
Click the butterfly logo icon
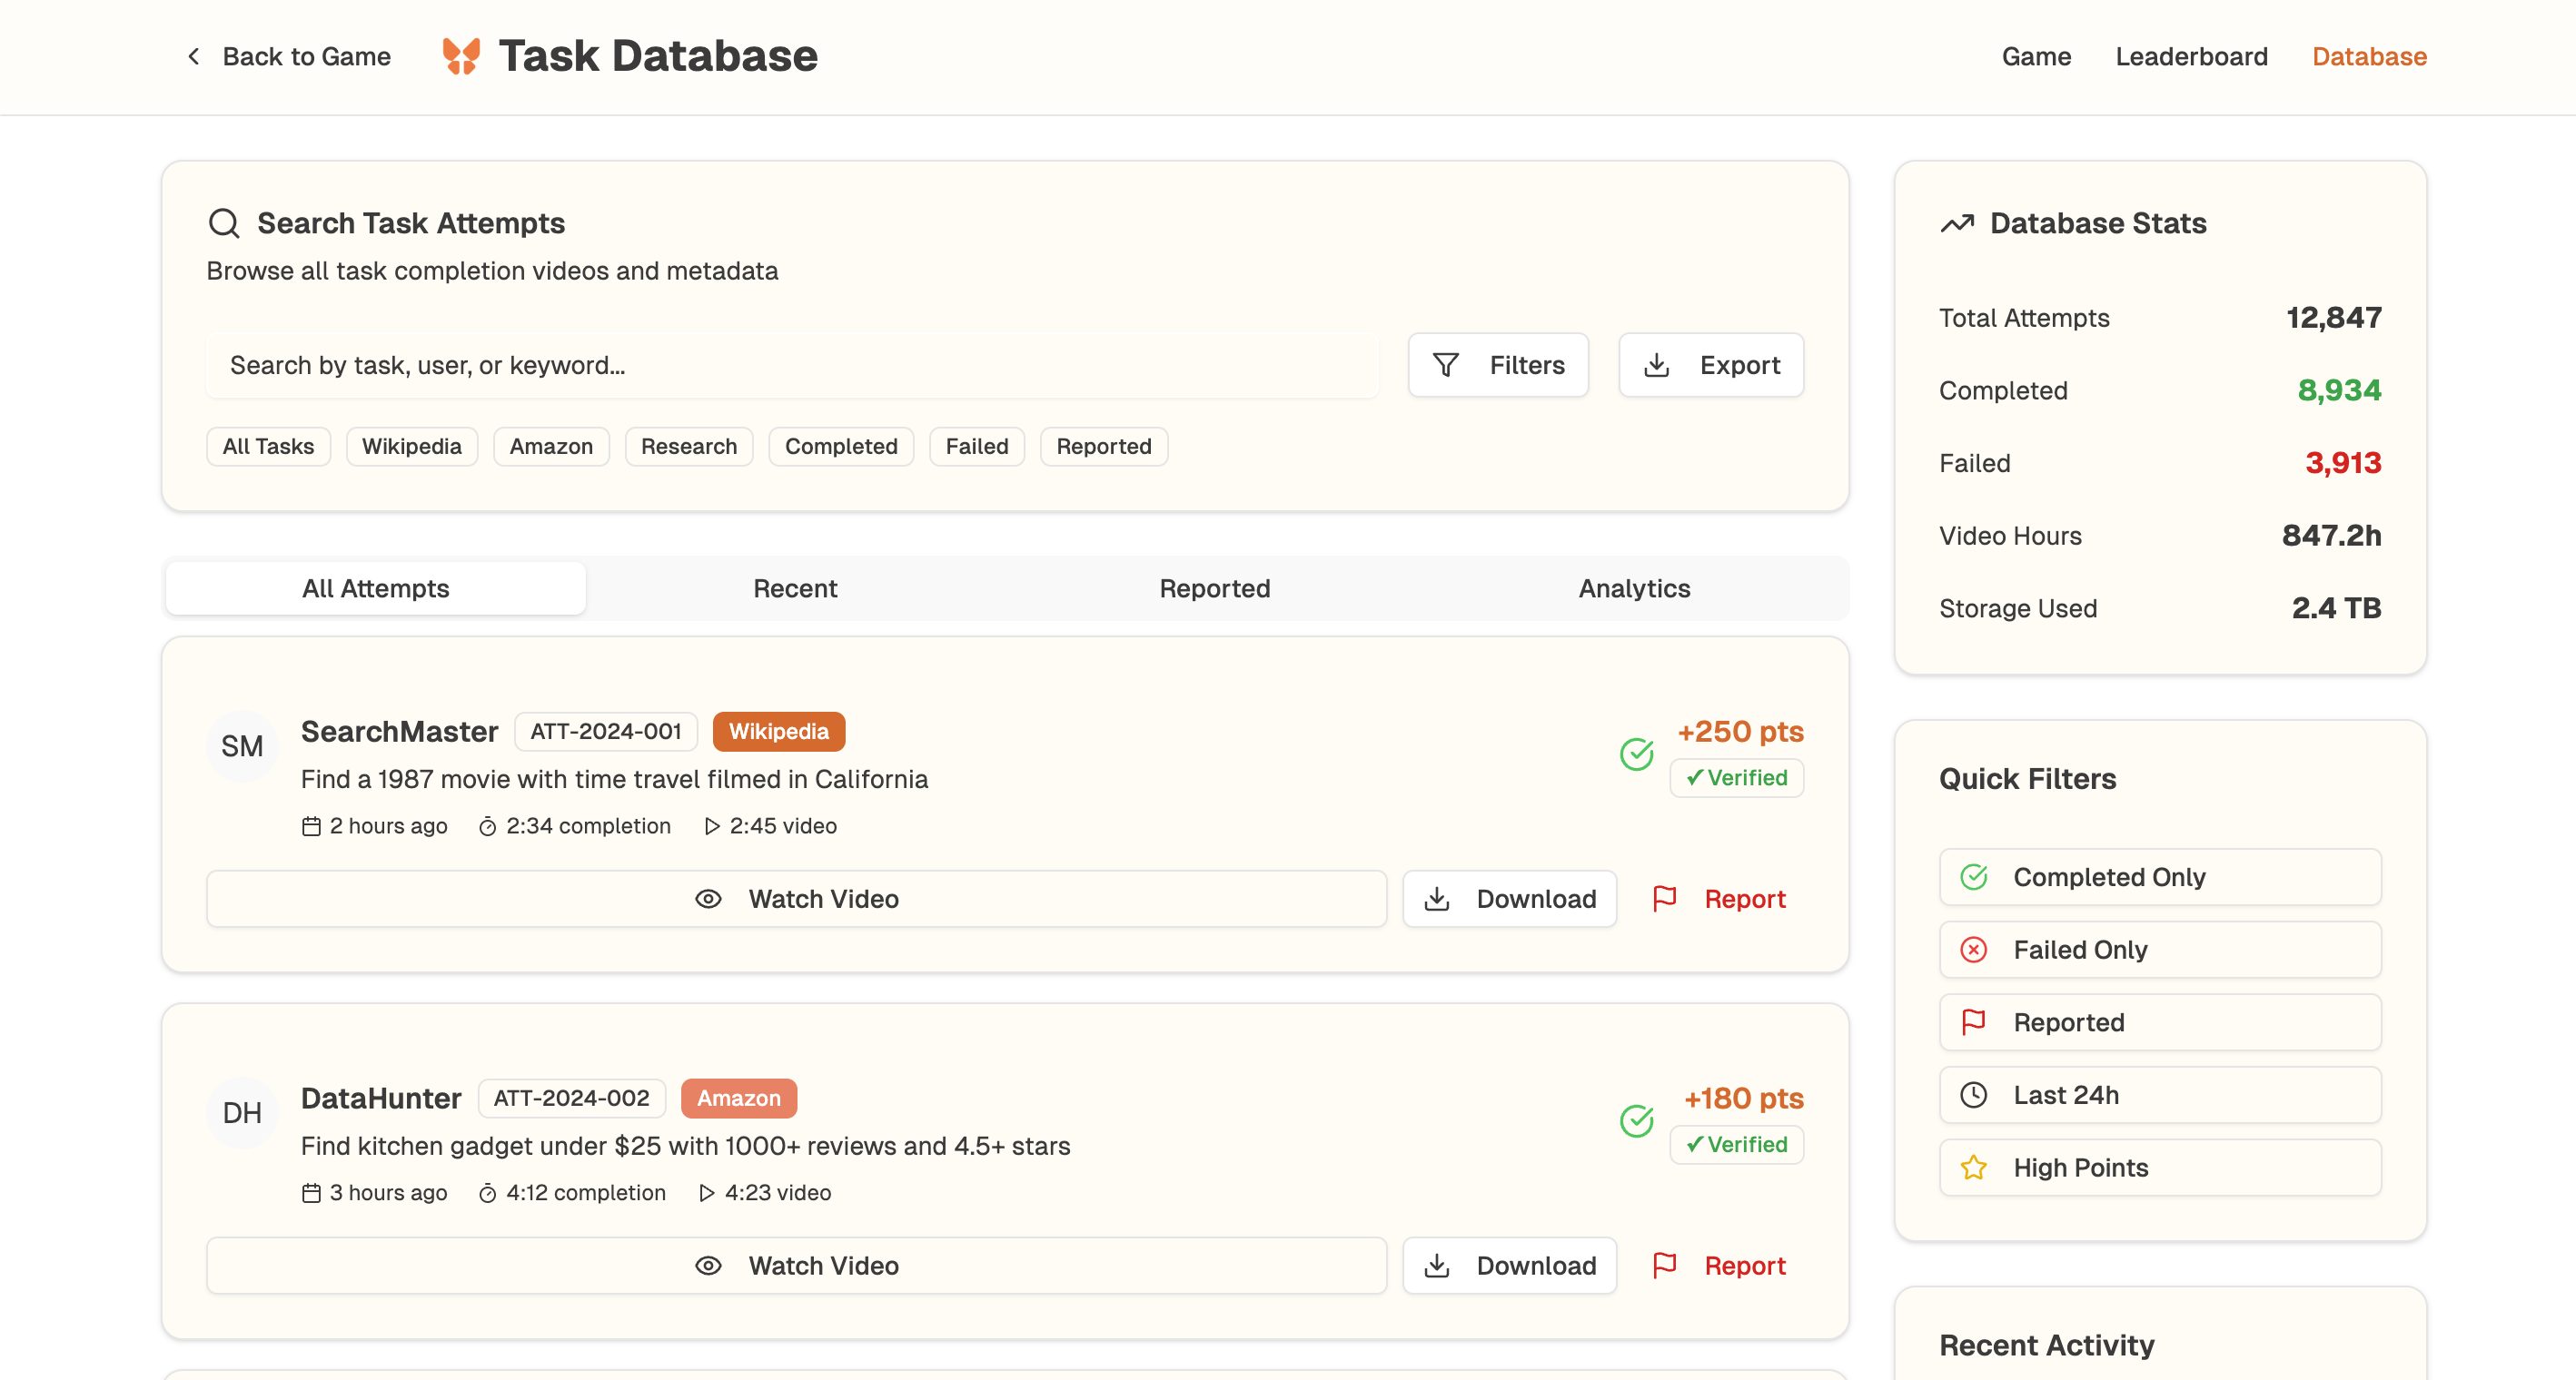(461, 56)
